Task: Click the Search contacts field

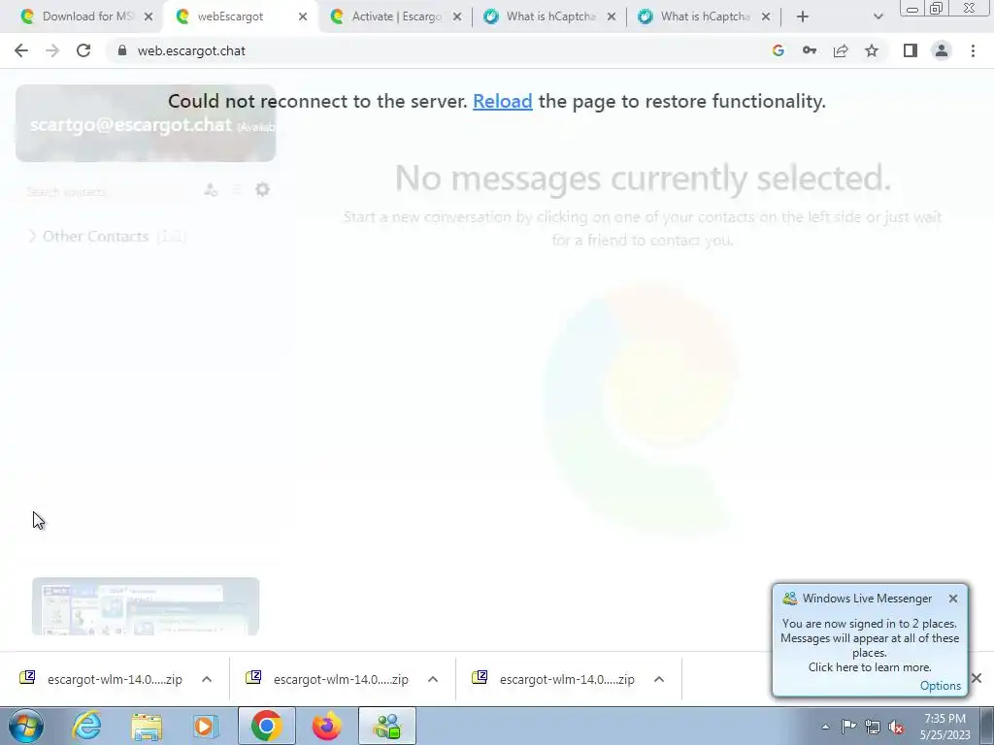Action: coord(108,191)
